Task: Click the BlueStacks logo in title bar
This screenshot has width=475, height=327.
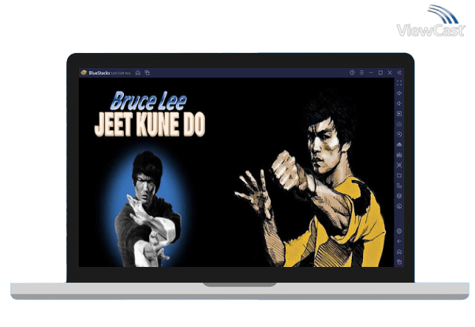Action: tap(84, 73)
